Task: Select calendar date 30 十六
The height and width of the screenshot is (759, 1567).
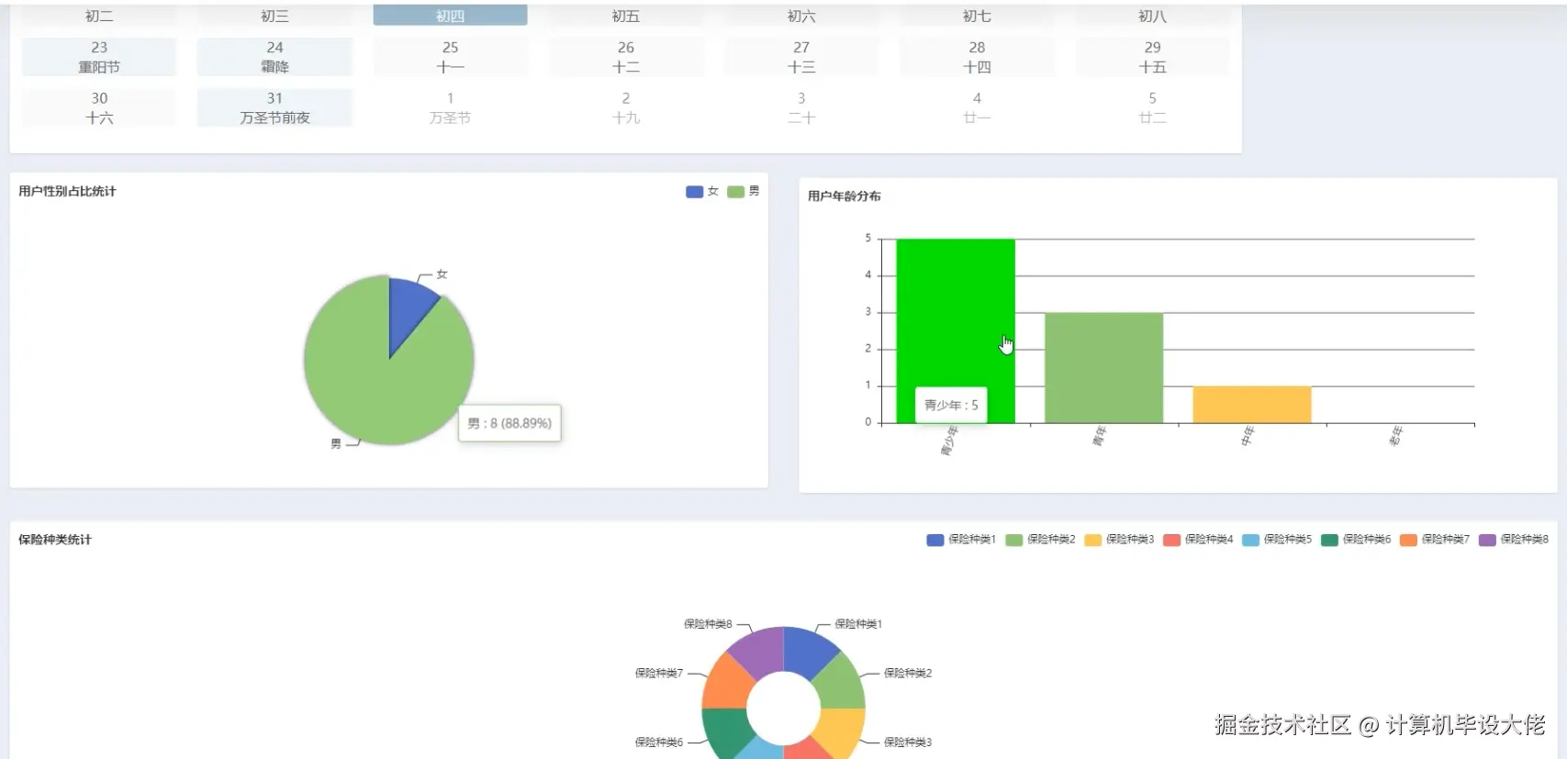Action: tap(99, 107)
